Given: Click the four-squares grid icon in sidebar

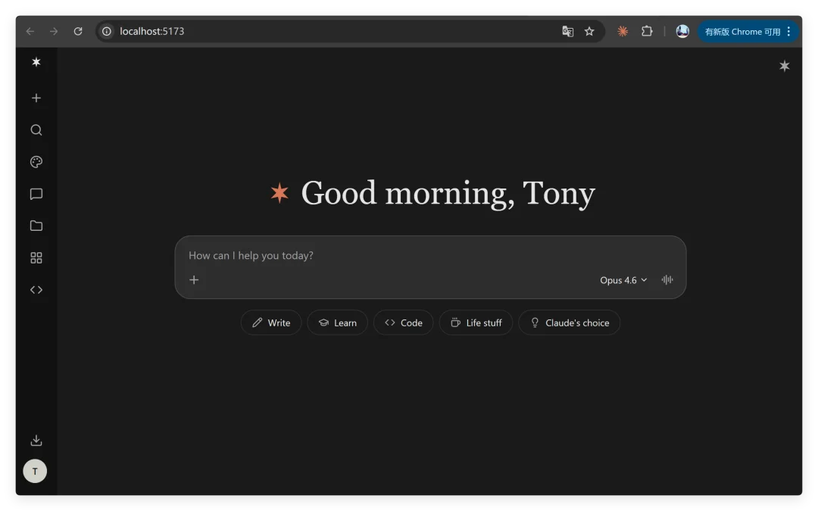Looking at the screenshot, I should (36, 258).
